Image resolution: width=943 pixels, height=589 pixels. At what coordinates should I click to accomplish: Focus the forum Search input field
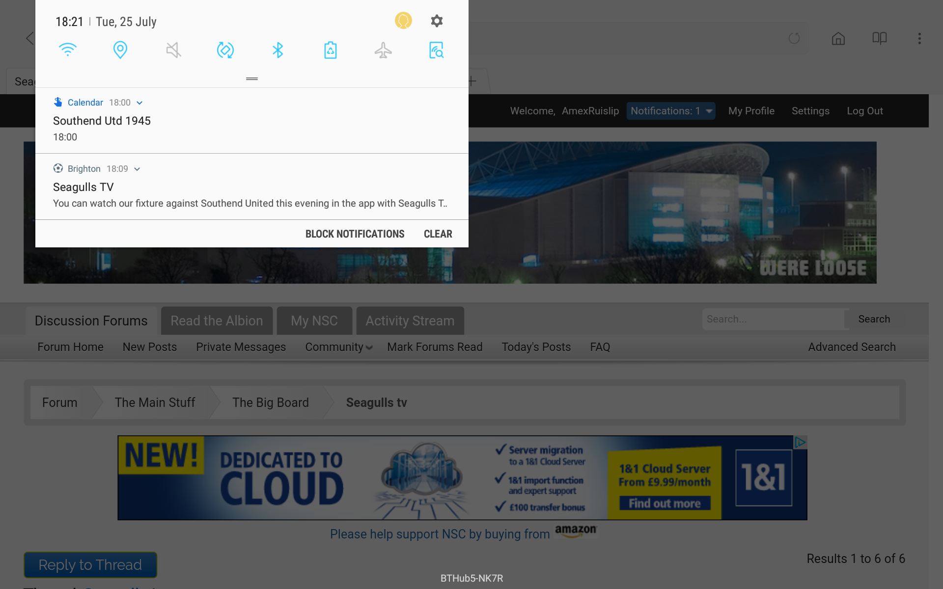(773, 319)
